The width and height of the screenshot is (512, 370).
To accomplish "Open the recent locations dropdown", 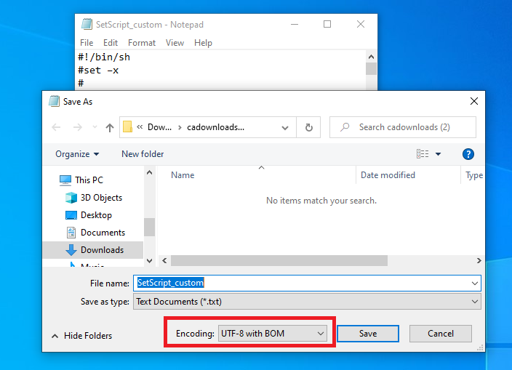I will [95, 127].
